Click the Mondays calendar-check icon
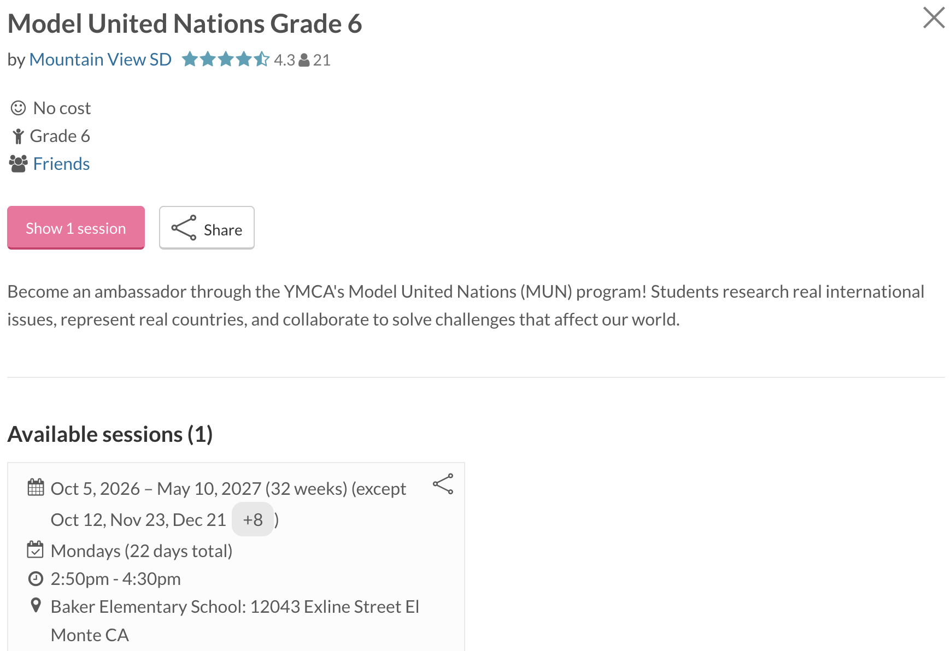 (x=35, y=549)
